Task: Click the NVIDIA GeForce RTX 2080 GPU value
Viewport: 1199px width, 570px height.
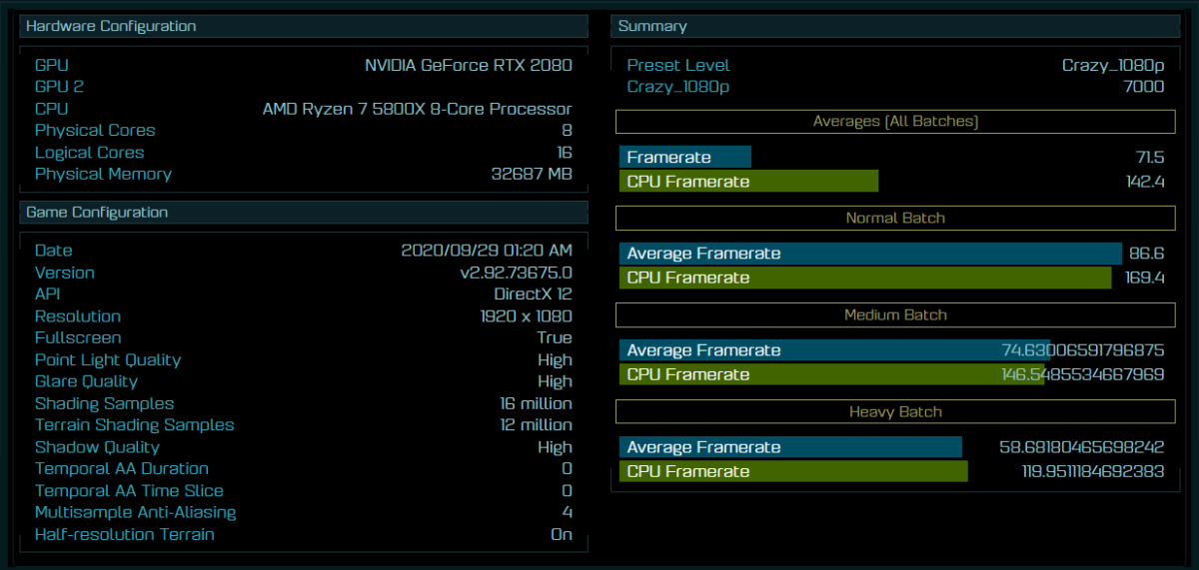Action: tap(468, 65)
